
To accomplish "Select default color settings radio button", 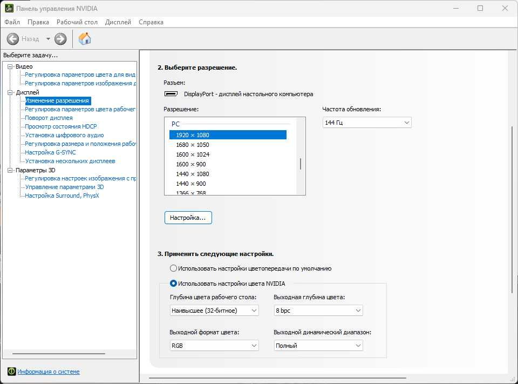I will [x=173, y=268].
